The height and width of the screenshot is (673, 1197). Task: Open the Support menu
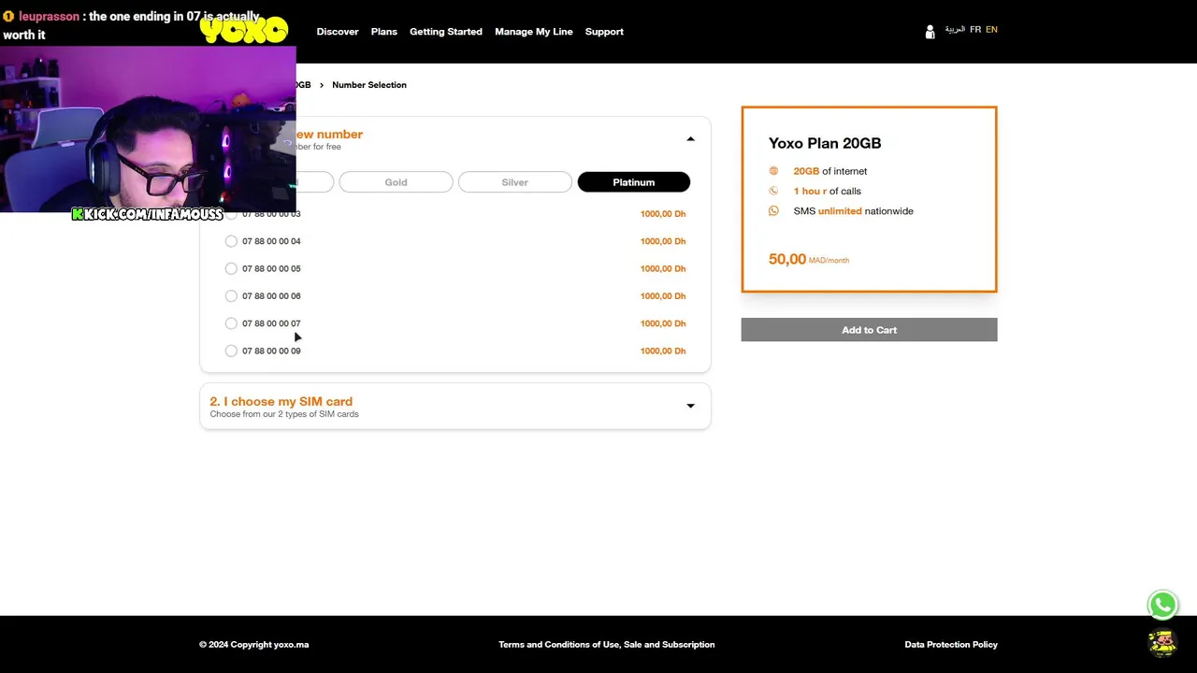[604, 32]
